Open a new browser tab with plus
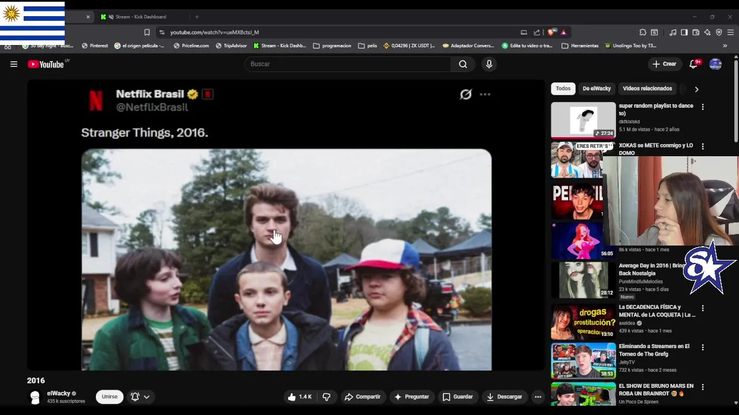The height and width of the screenshot is (415, 739). click(x=197, y=17)
